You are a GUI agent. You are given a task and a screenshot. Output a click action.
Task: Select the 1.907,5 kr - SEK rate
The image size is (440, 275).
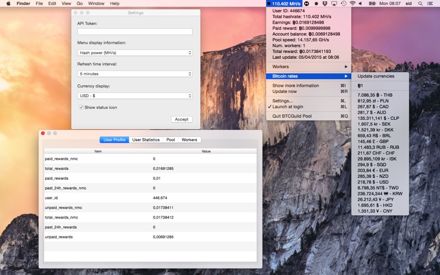(x=380, y=124)
